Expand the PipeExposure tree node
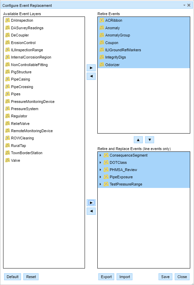The height and width of the screenshot is (285, 194). pos(100,177)
